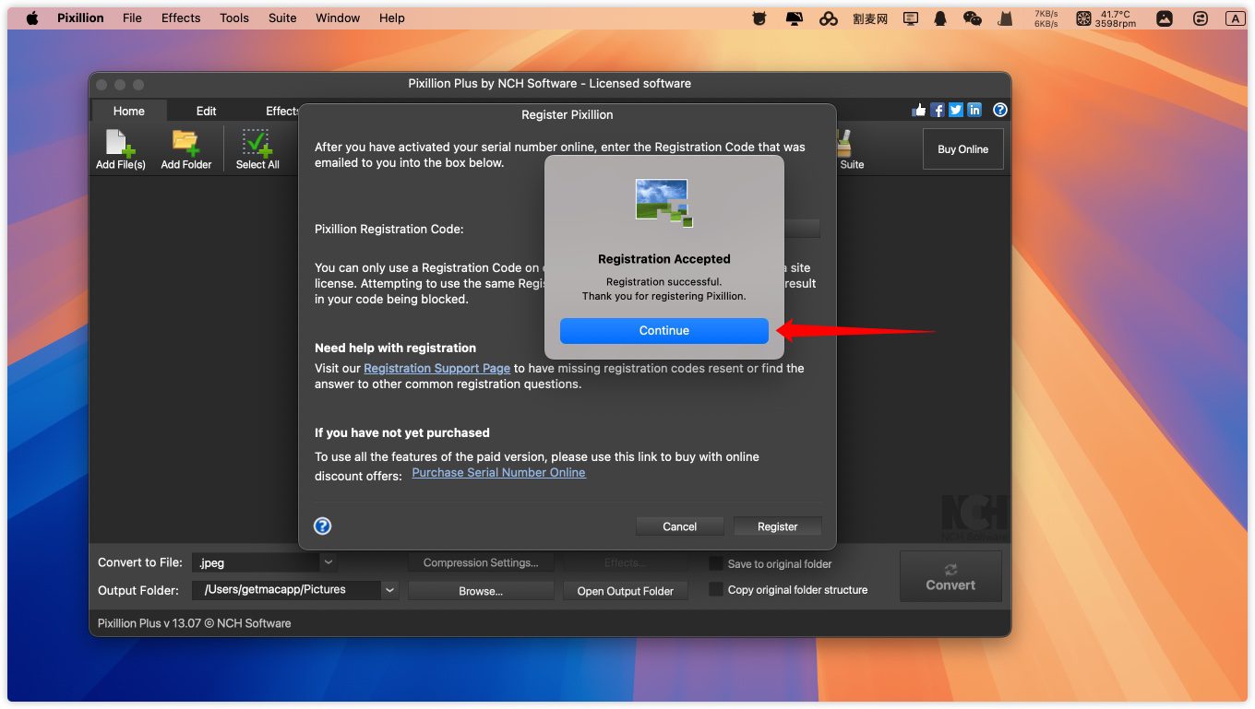Switch to the Edit tab

click(206, 111)
